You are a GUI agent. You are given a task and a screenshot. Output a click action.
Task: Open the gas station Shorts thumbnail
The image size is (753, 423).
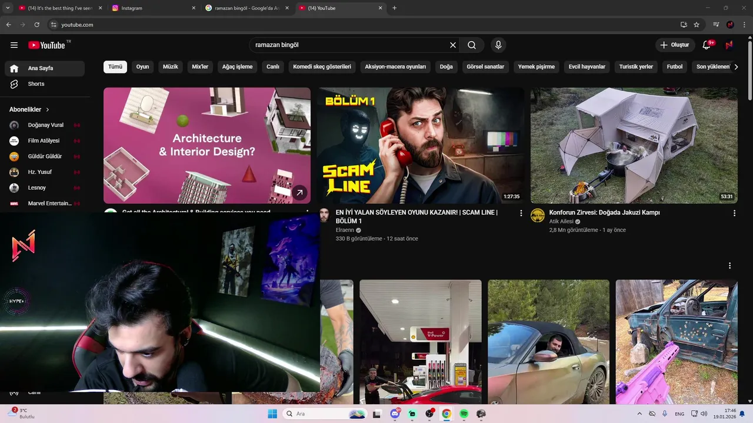tap(420, 342)
